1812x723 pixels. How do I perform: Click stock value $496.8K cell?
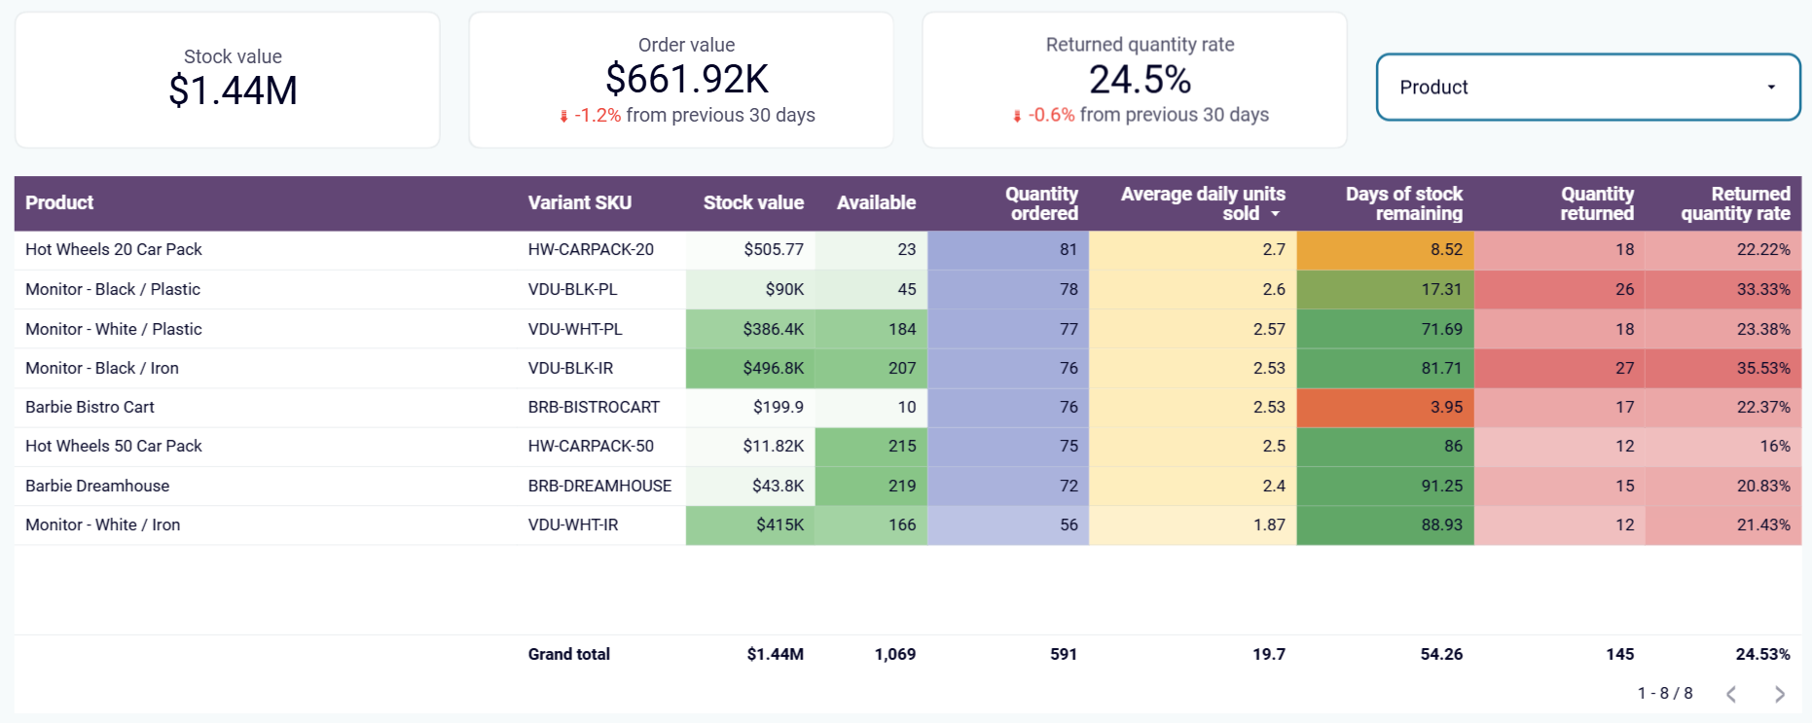pyautogui.click(x=750, y=368)
